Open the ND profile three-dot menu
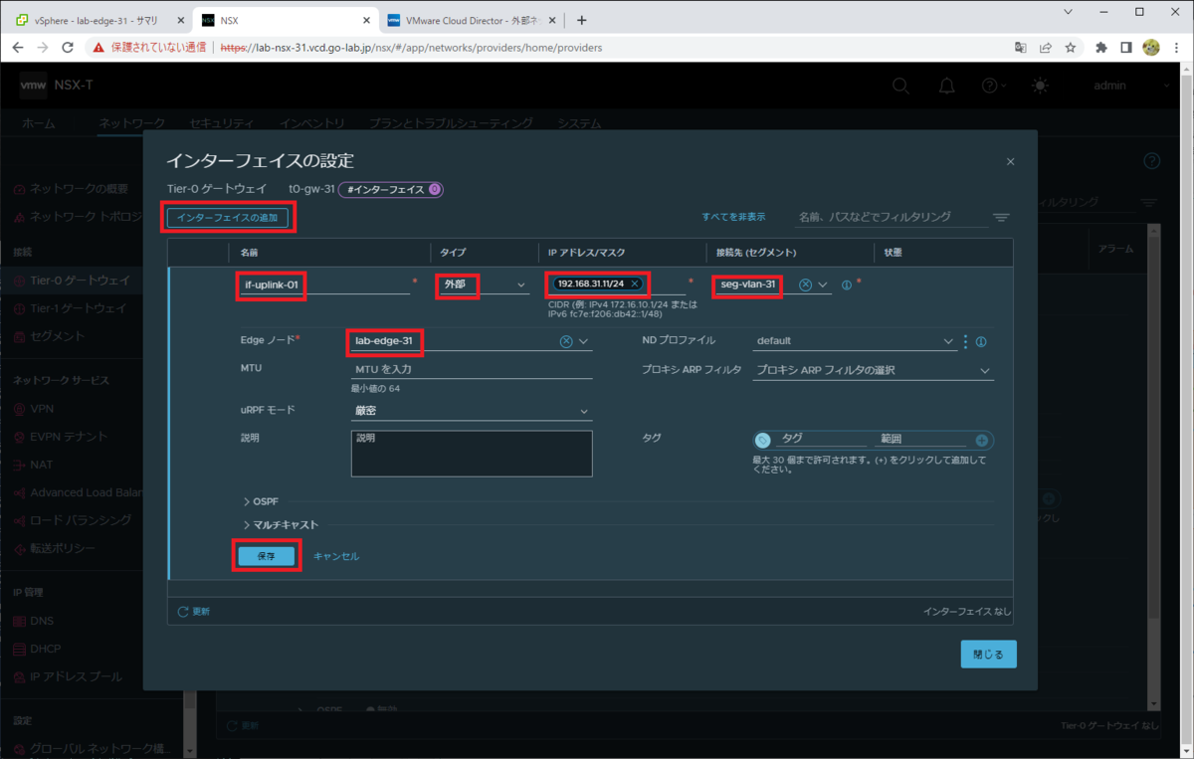This screenshot has height=759, width=1194. tap(965, 341)
